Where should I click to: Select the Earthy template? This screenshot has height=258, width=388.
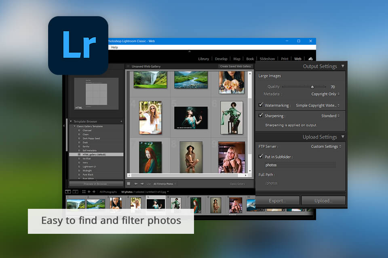86,146
